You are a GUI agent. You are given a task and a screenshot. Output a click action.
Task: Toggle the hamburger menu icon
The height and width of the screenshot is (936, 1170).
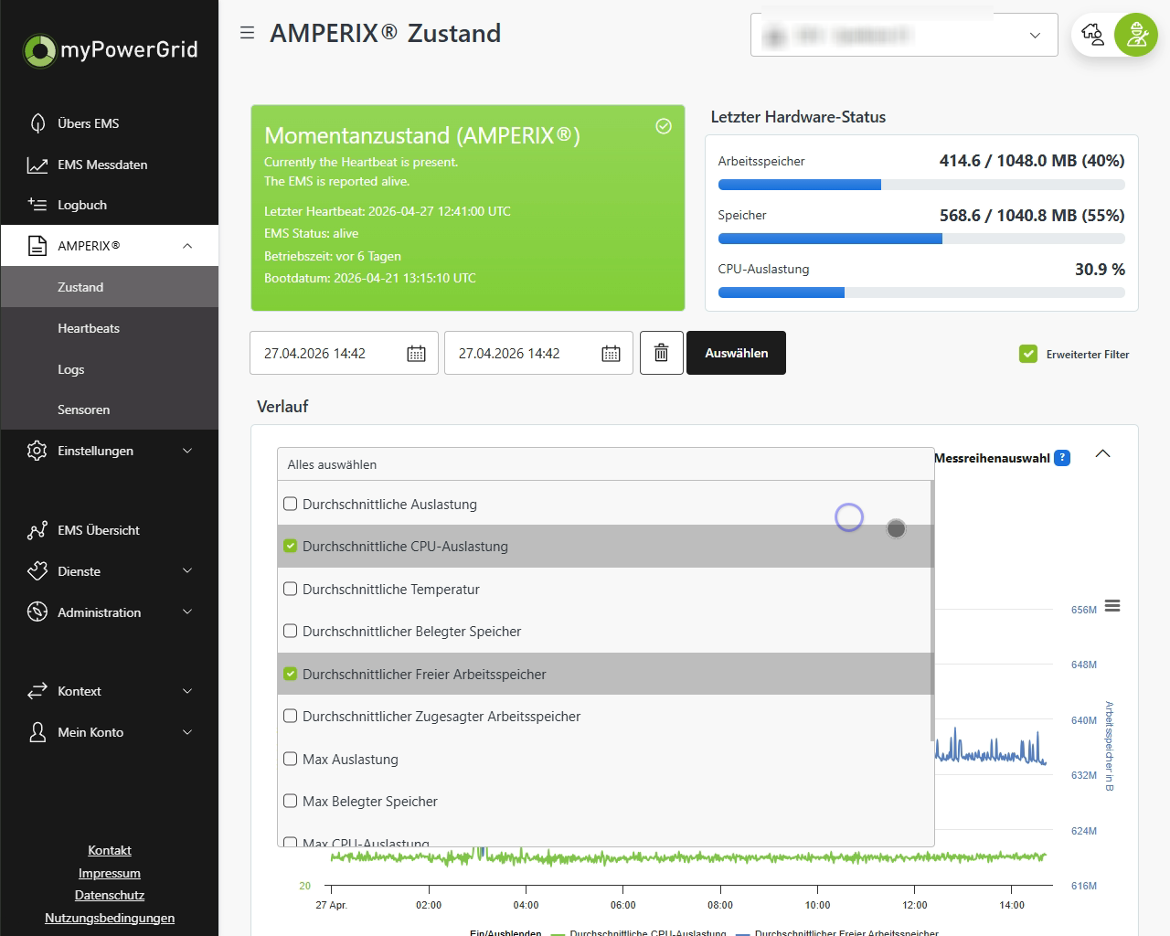click(x=247, y=33)
